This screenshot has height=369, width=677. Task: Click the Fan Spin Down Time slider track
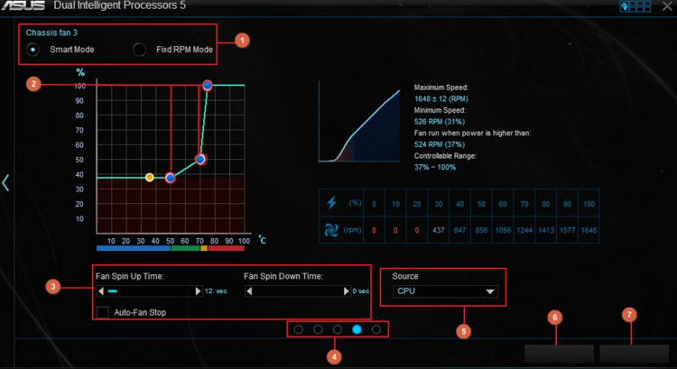(298, 291)
